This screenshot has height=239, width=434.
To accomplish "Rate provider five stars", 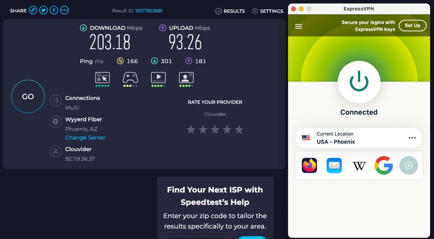I will 239,129.
